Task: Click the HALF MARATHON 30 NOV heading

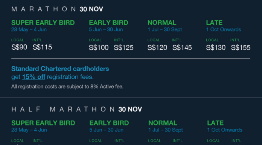Action: (x=77, y=109)
